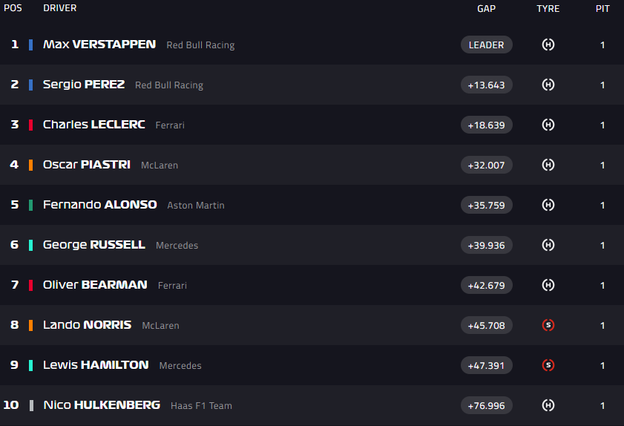Viewport: 624px width, 426px height.
Task: Click Oscar Piastri's hard tyre icon
Action: pos(548,165)
